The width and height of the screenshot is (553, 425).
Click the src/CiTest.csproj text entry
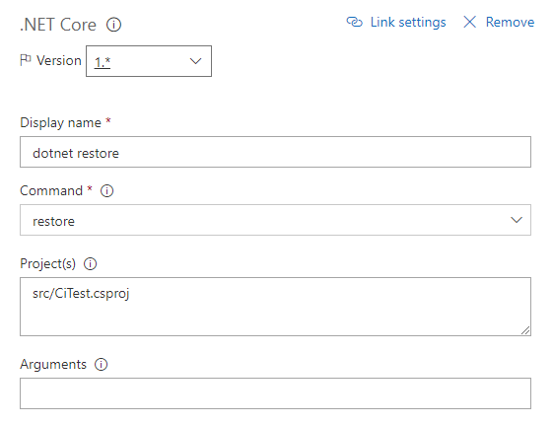point(81,294)
